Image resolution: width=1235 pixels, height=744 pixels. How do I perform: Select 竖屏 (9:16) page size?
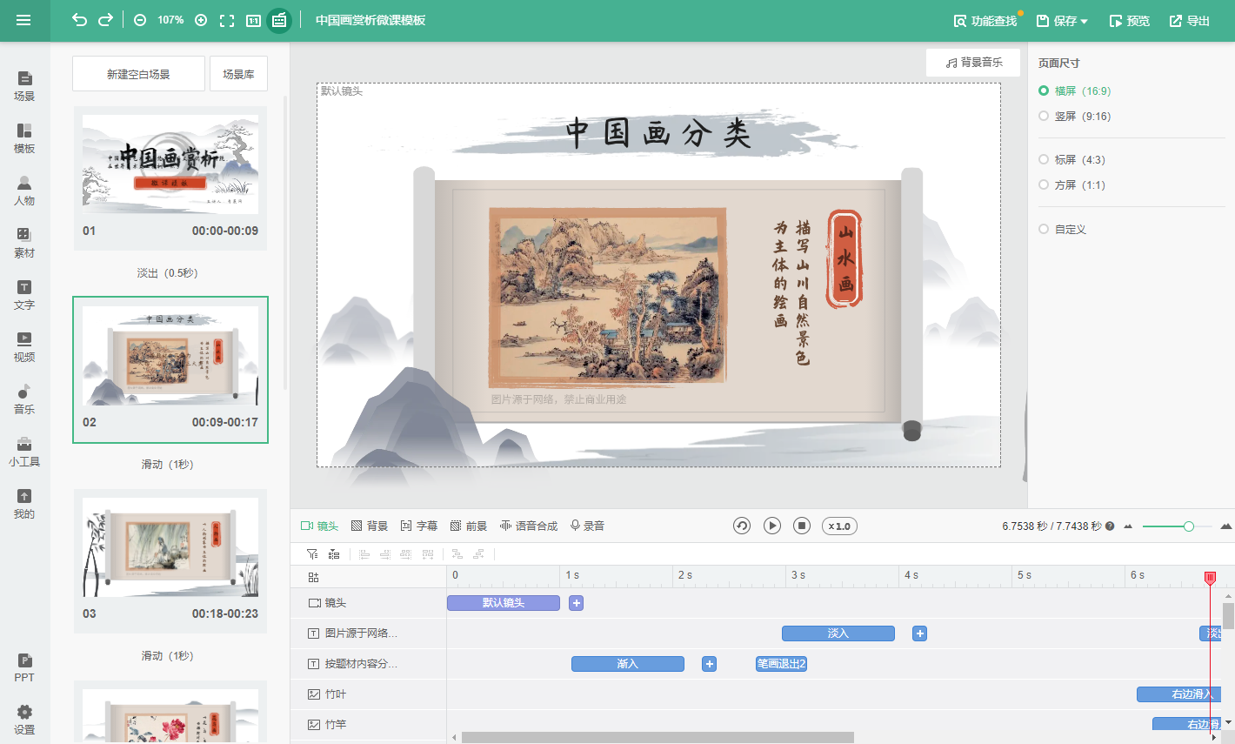[x=1075, y=116]
